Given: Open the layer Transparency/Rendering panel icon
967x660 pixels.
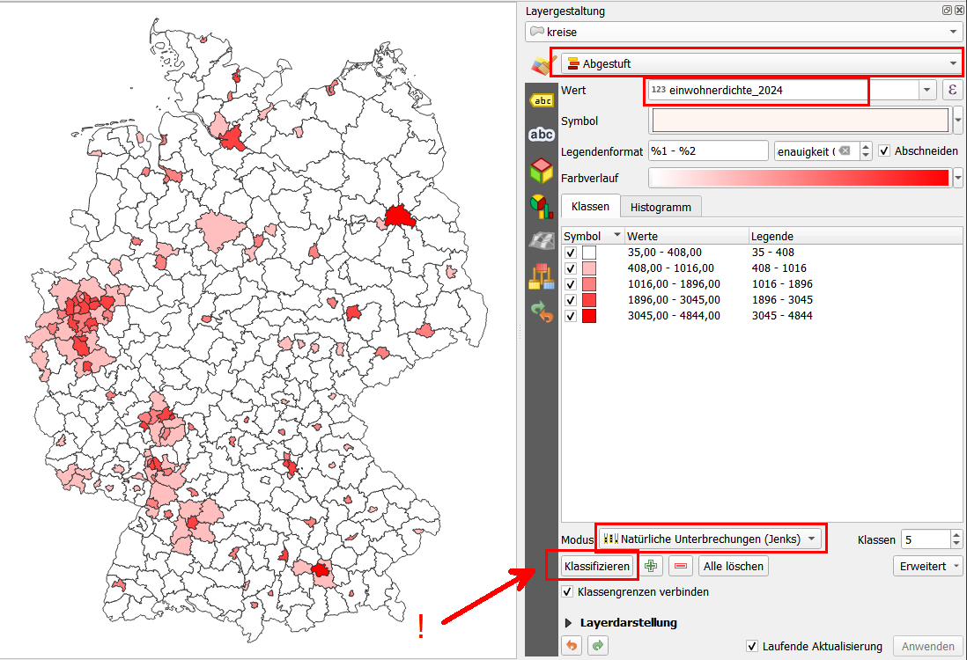Looking at the screenshot, I should [x=542, y=239].
